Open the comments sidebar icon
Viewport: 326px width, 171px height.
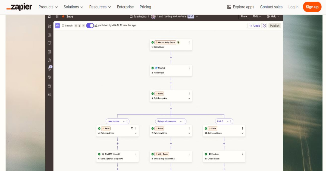coord(49,43)
